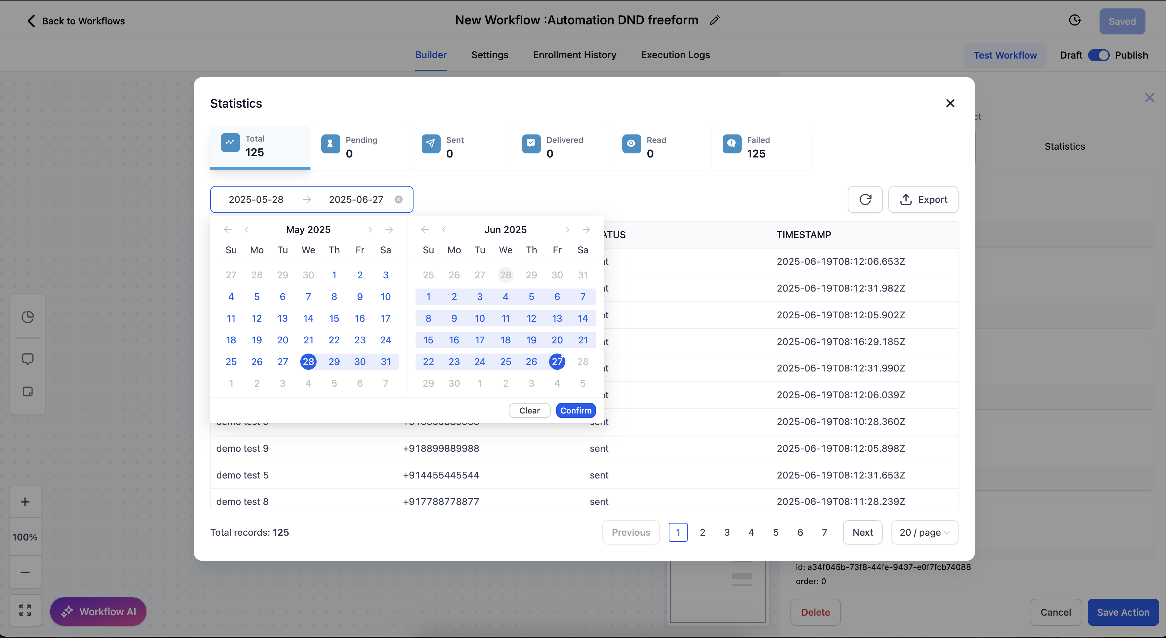Open the pie chart stats sidebar icon
1166x638 pixels.
[x=28, y=317]
